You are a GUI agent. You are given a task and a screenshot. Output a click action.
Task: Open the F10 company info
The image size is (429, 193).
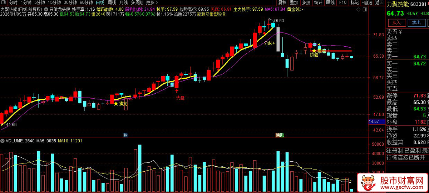pos(343,2)
